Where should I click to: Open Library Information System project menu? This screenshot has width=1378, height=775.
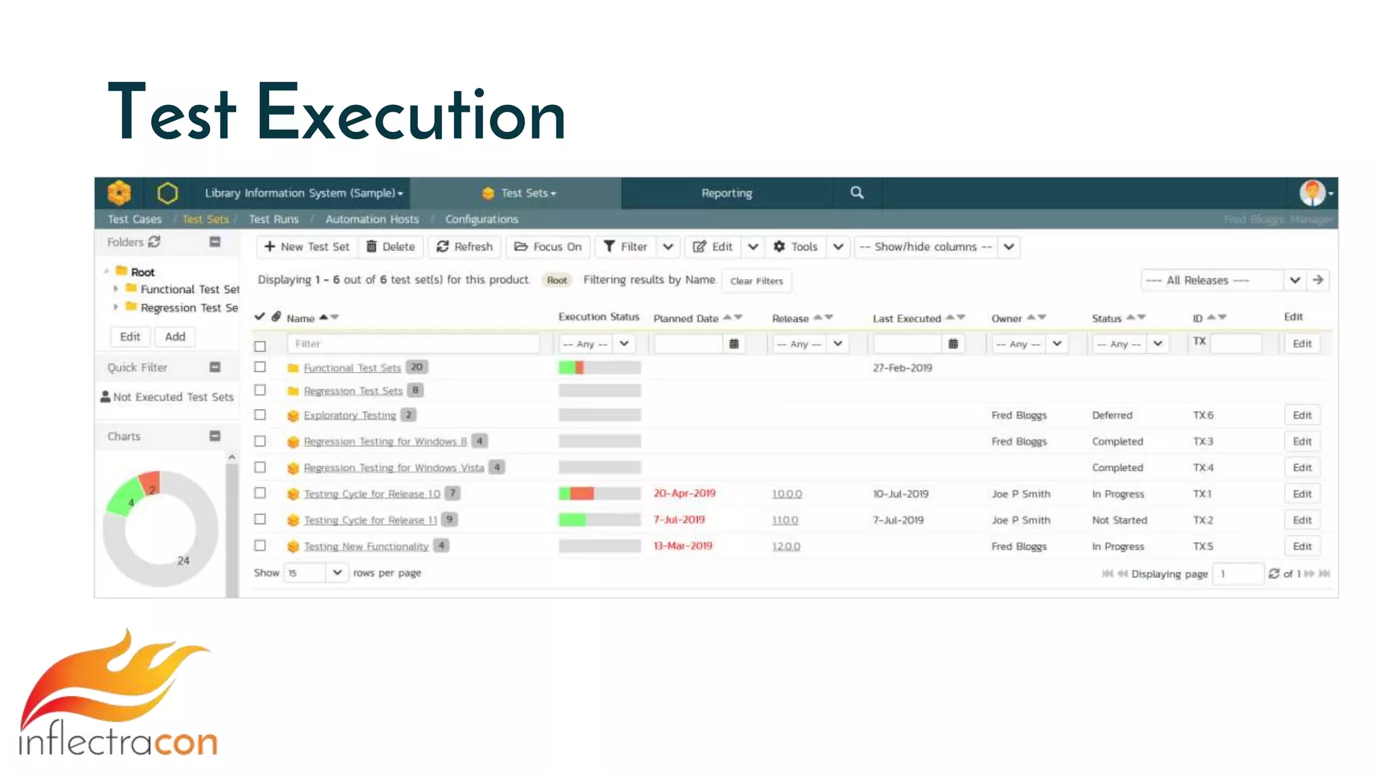click(304, 193)
